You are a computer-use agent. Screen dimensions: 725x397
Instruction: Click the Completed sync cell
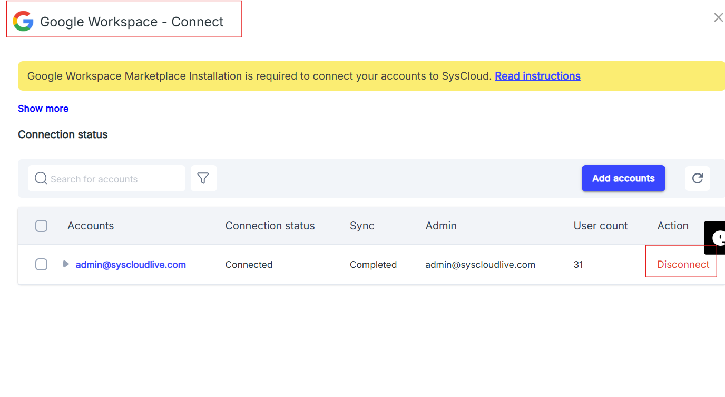[x=373, y=265]
